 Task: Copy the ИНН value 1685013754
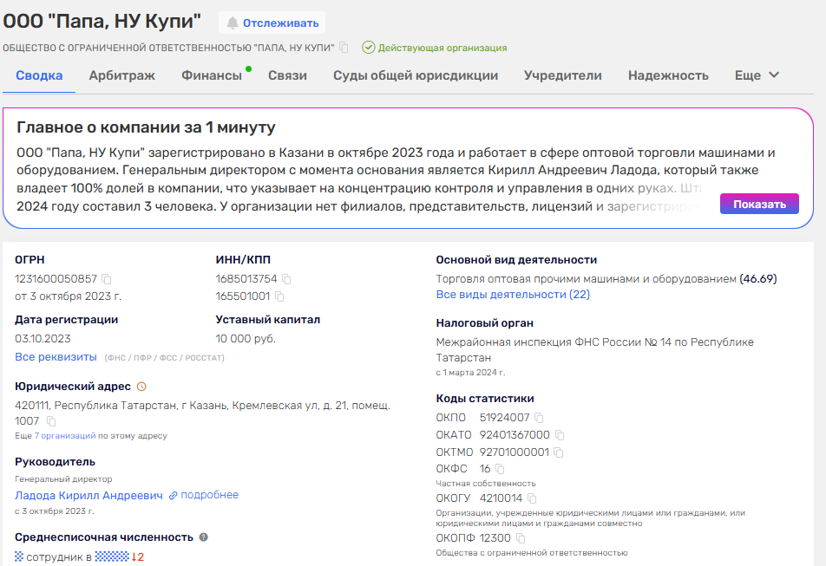point(286,279)
